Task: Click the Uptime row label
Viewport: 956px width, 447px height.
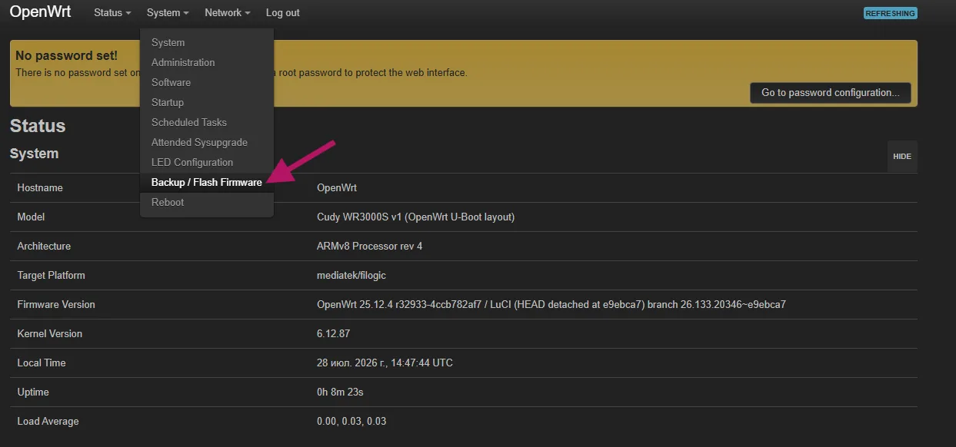Action: click(x=33, y=392)
